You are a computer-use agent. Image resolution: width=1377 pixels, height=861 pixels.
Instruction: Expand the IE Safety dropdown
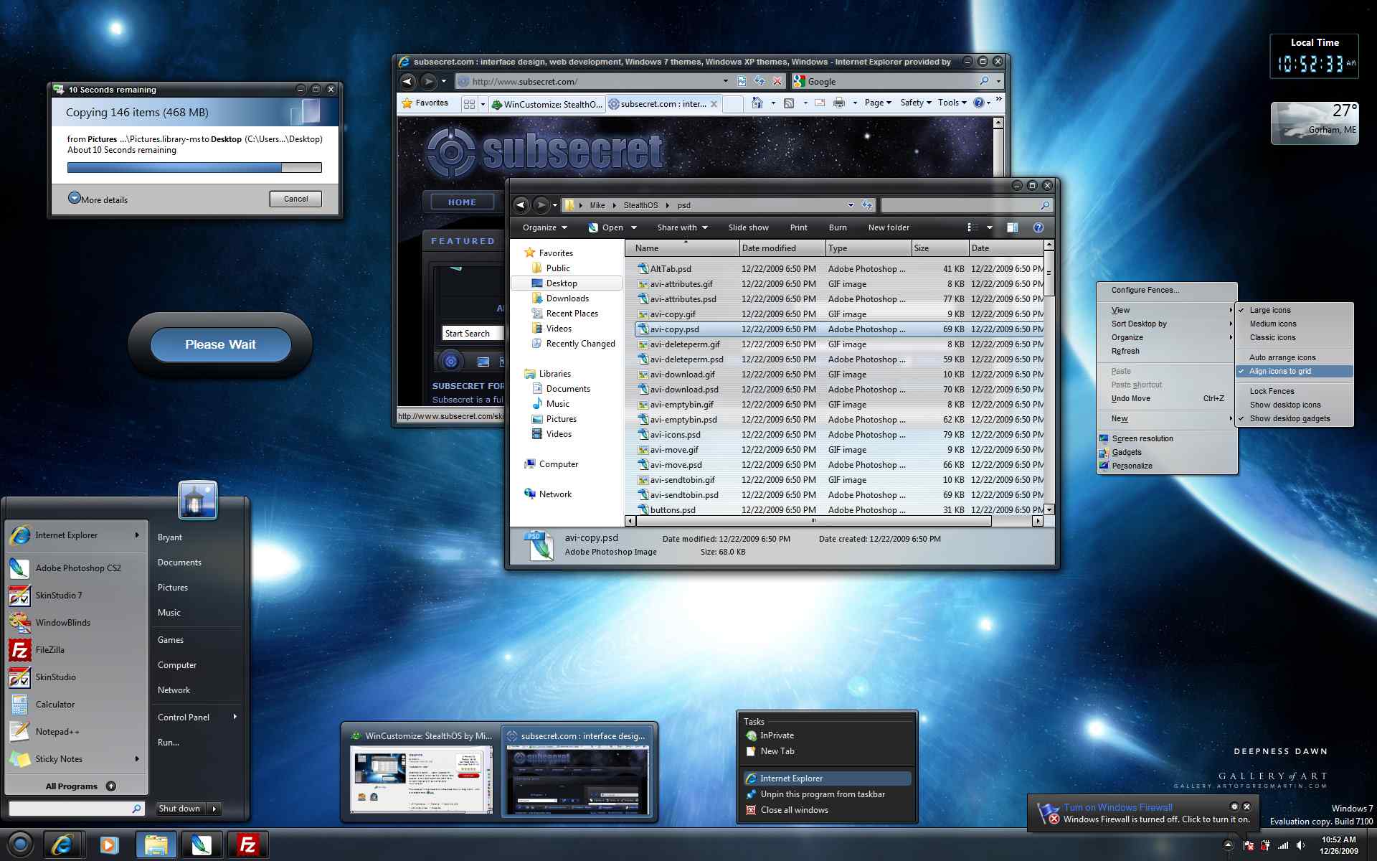pyautogui.click(x=916, y=103)
